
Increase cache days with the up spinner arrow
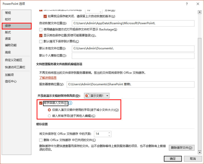click(109, 133)
